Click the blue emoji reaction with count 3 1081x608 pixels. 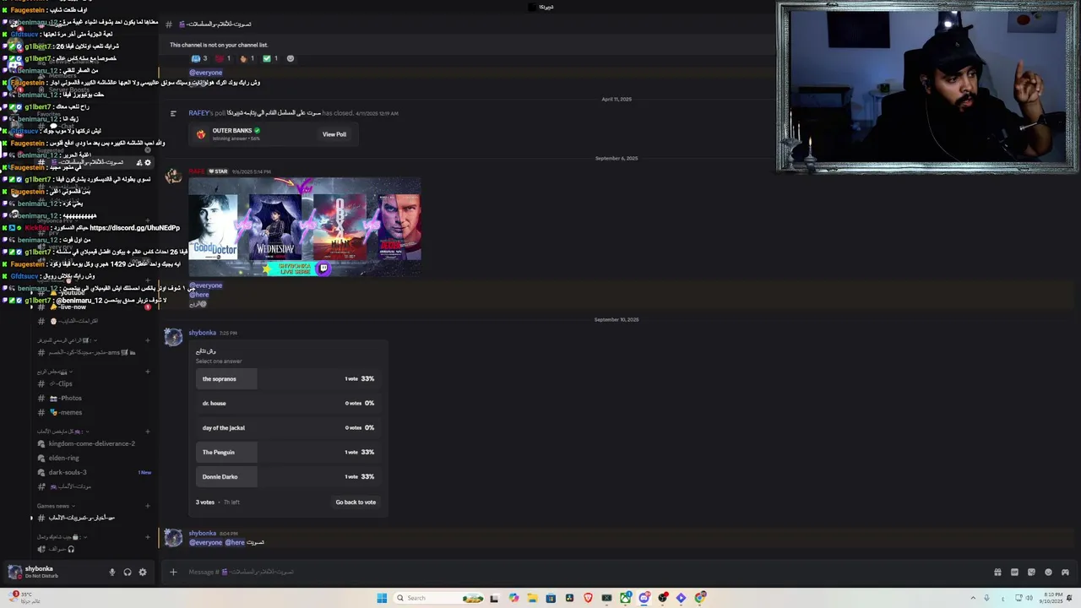[x=199, y=58]
